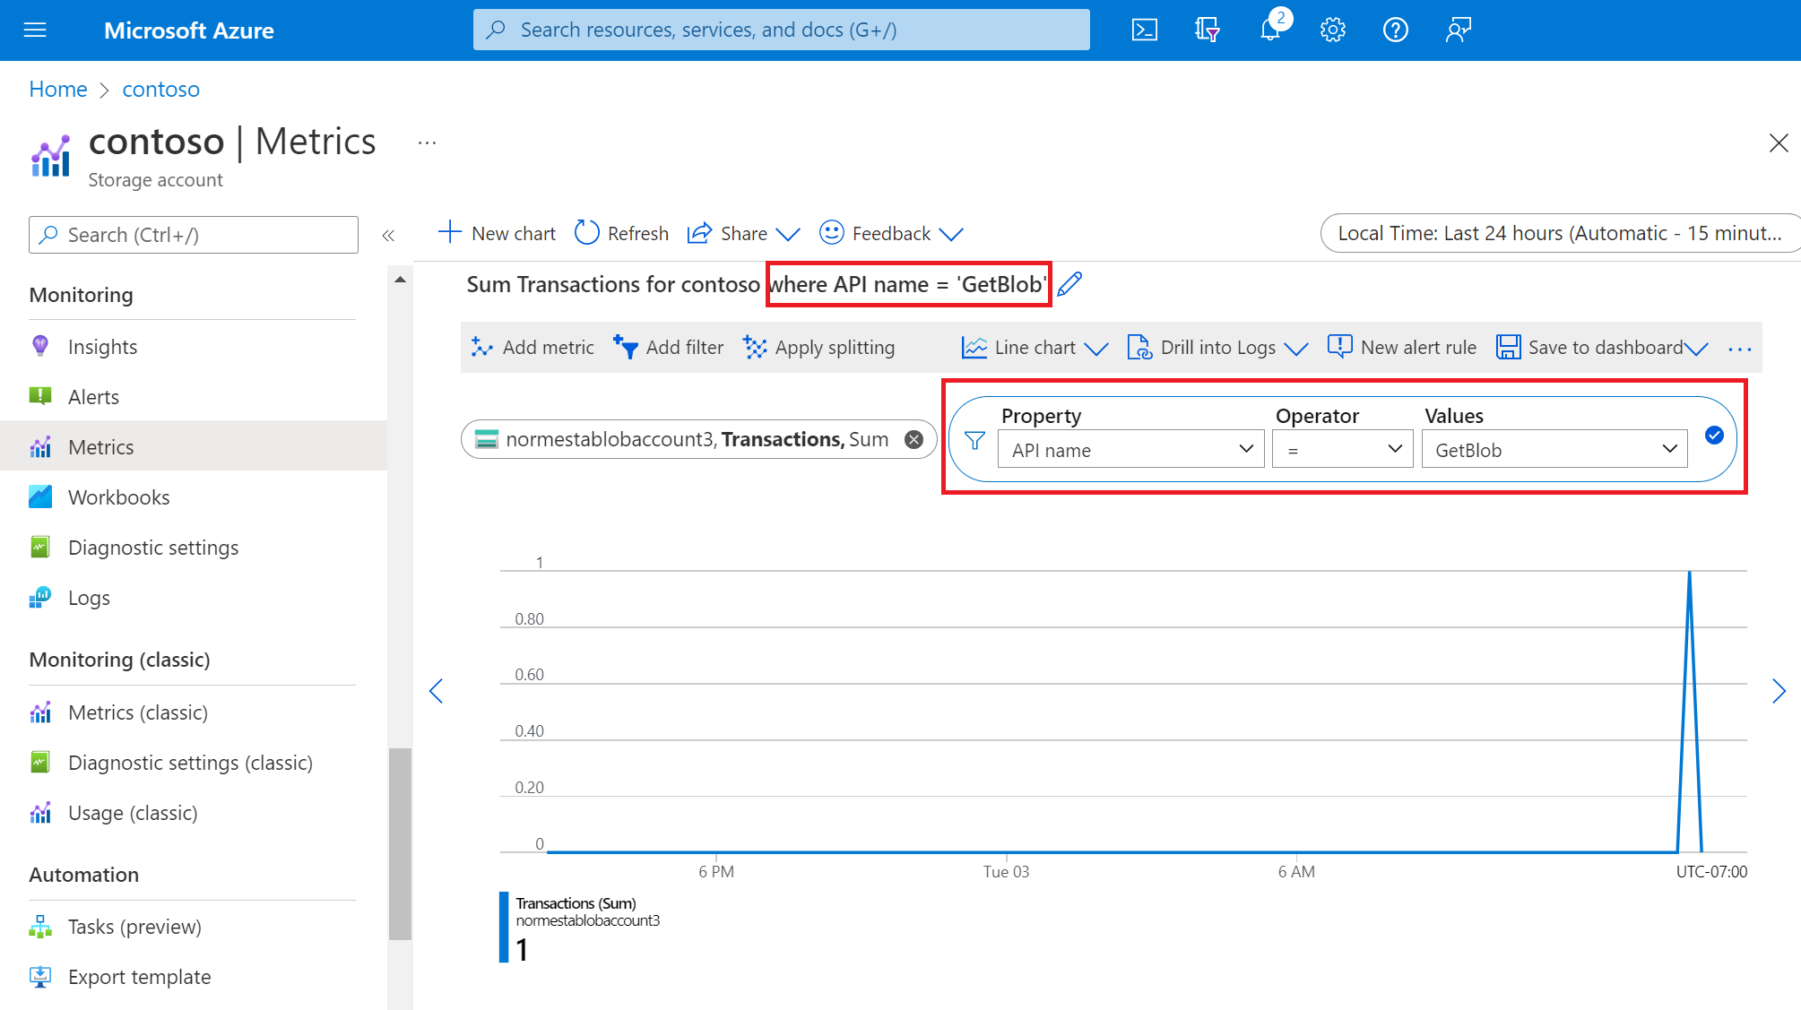
Task: Collapse the left sidebar menu
Action: [388, 236]
